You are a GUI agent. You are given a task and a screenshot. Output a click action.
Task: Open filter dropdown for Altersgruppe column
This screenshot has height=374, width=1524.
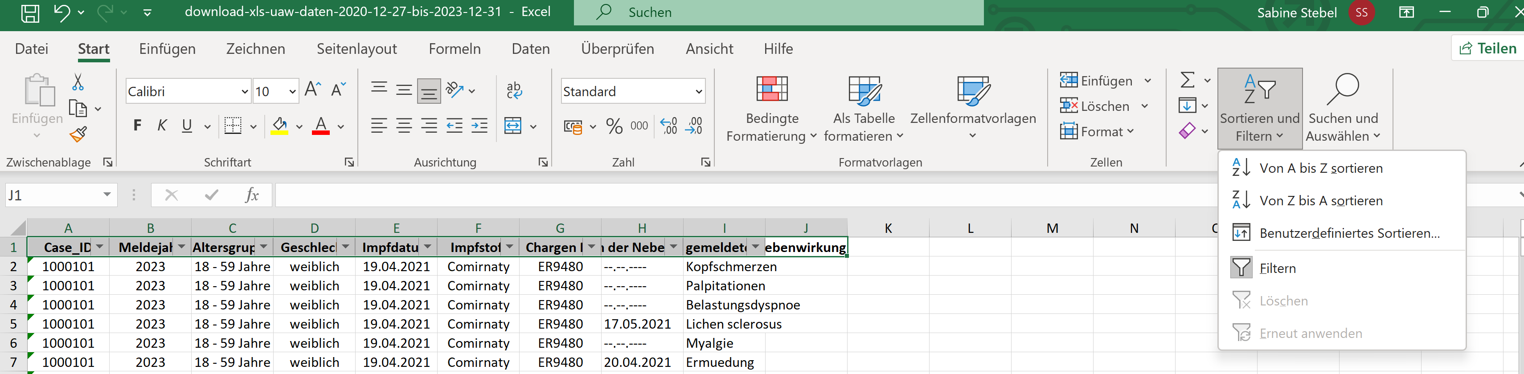(264, 247)
